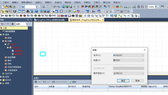Click ON/OFF反转 in watch panel
The height and width of the screenshot is (95, 168).
pyautogui.click(x=59, y=82)
